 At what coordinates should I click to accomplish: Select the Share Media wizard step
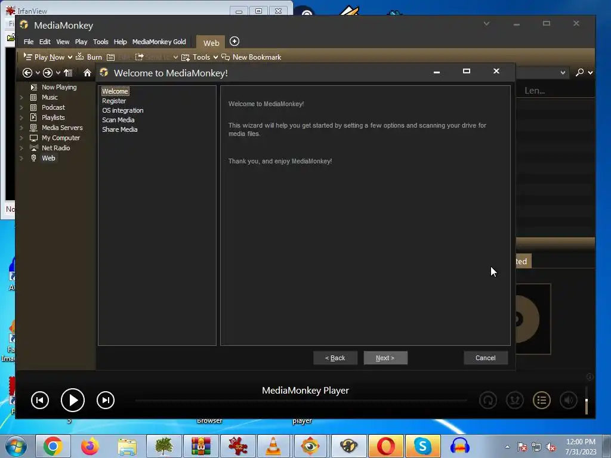(119, 129)
